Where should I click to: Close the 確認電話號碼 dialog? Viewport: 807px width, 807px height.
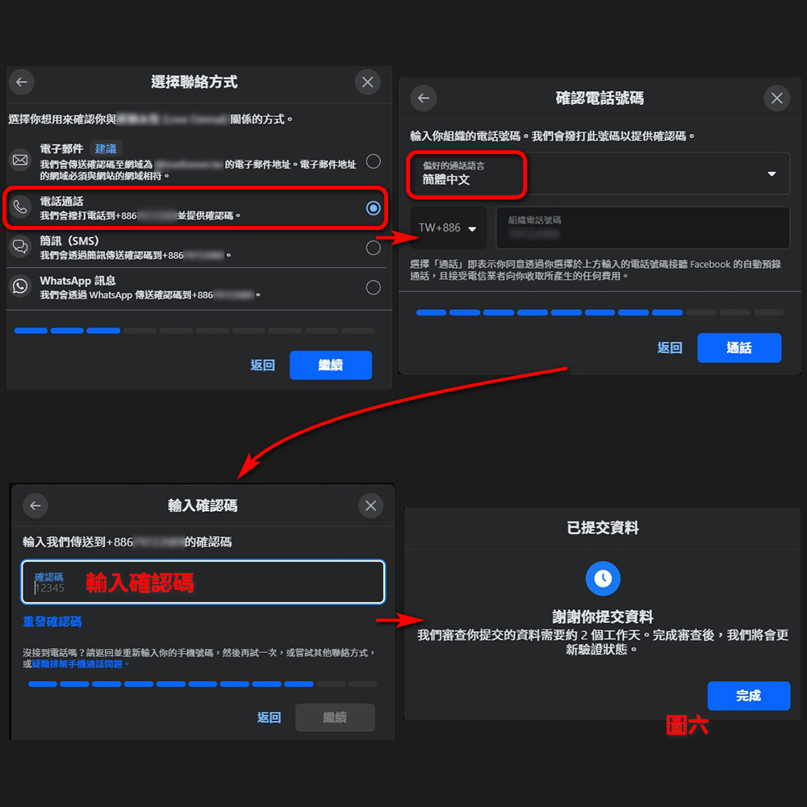click(776, 98)
